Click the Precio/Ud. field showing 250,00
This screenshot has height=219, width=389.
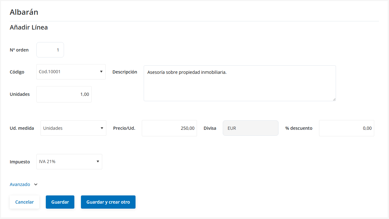[x=169, y=128]
